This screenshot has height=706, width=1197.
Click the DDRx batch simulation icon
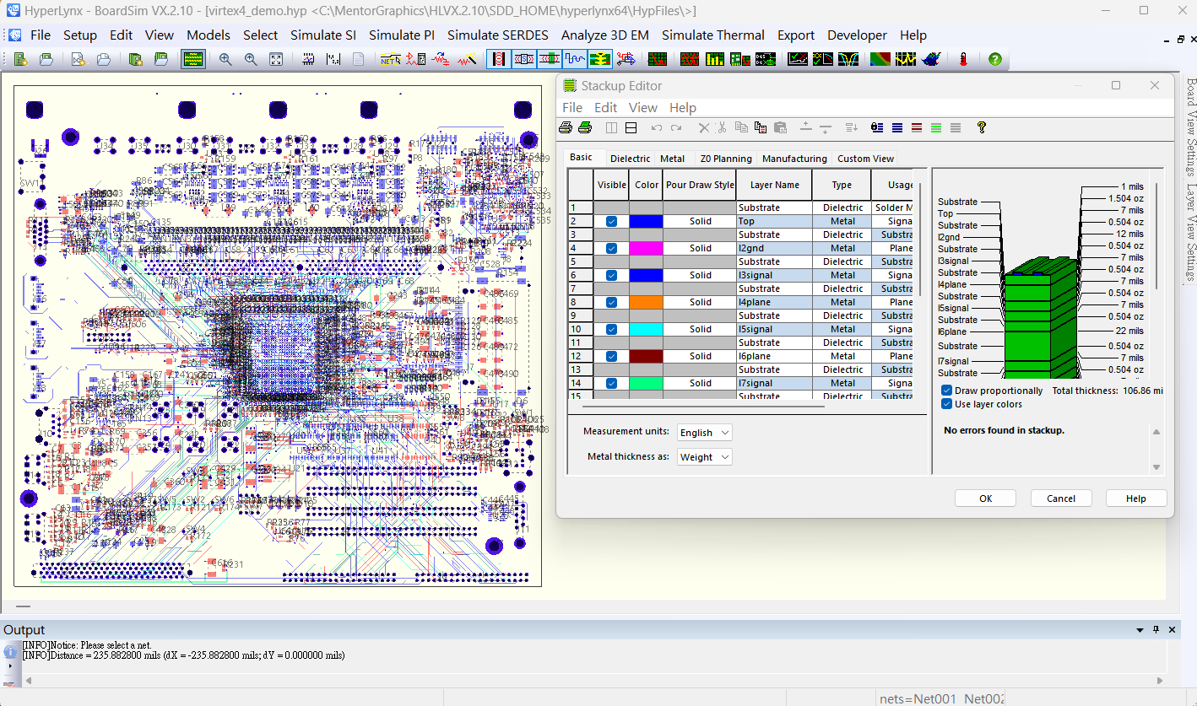click(x=765, y=59)
